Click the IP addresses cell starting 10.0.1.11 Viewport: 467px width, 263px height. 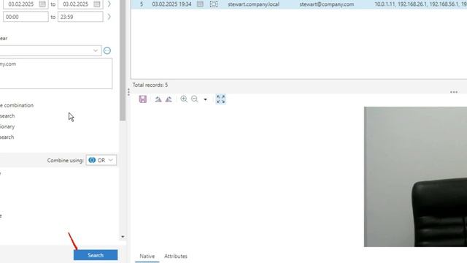(420, 4)
